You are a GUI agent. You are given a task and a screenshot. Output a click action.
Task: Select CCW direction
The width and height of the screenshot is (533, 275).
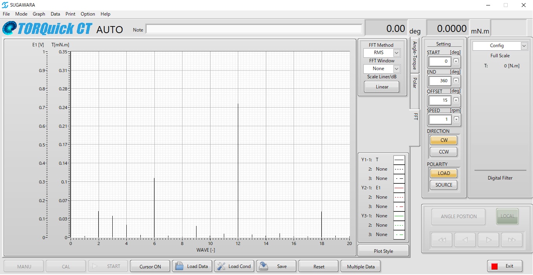444,152
